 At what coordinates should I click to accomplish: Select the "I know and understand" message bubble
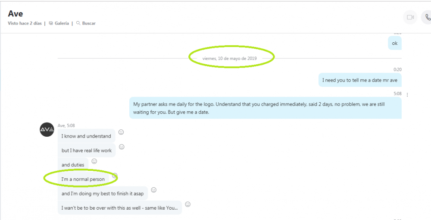pyautogui.click(x=86, y=136)
